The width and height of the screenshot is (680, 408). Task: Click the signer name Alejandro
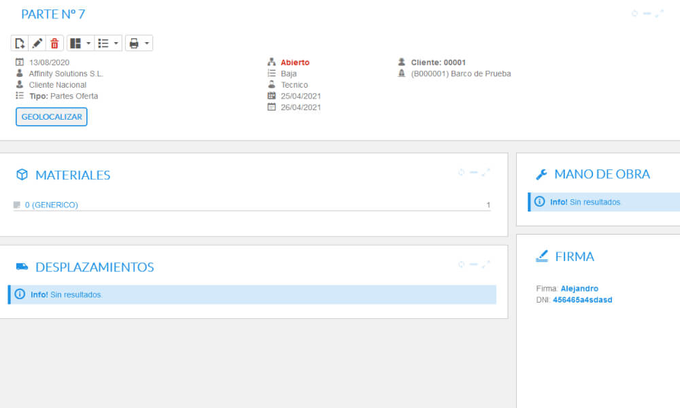579,288
